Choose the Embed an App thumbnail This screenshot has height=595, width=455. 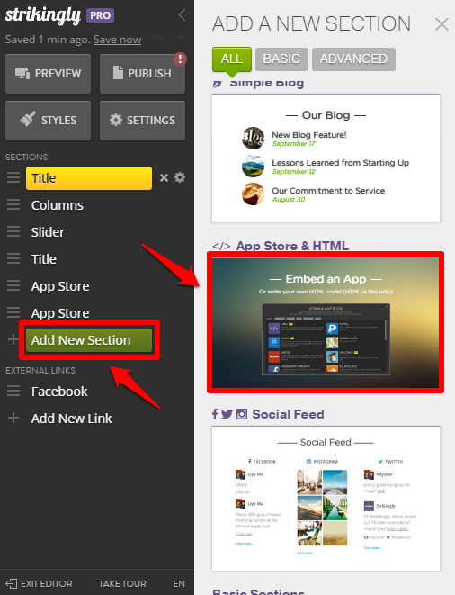click(x=326, y=322)
